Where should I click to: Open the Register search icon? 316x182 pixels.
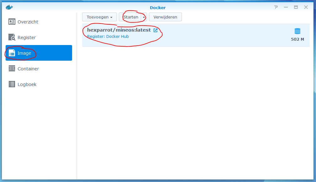coord(12,37)
